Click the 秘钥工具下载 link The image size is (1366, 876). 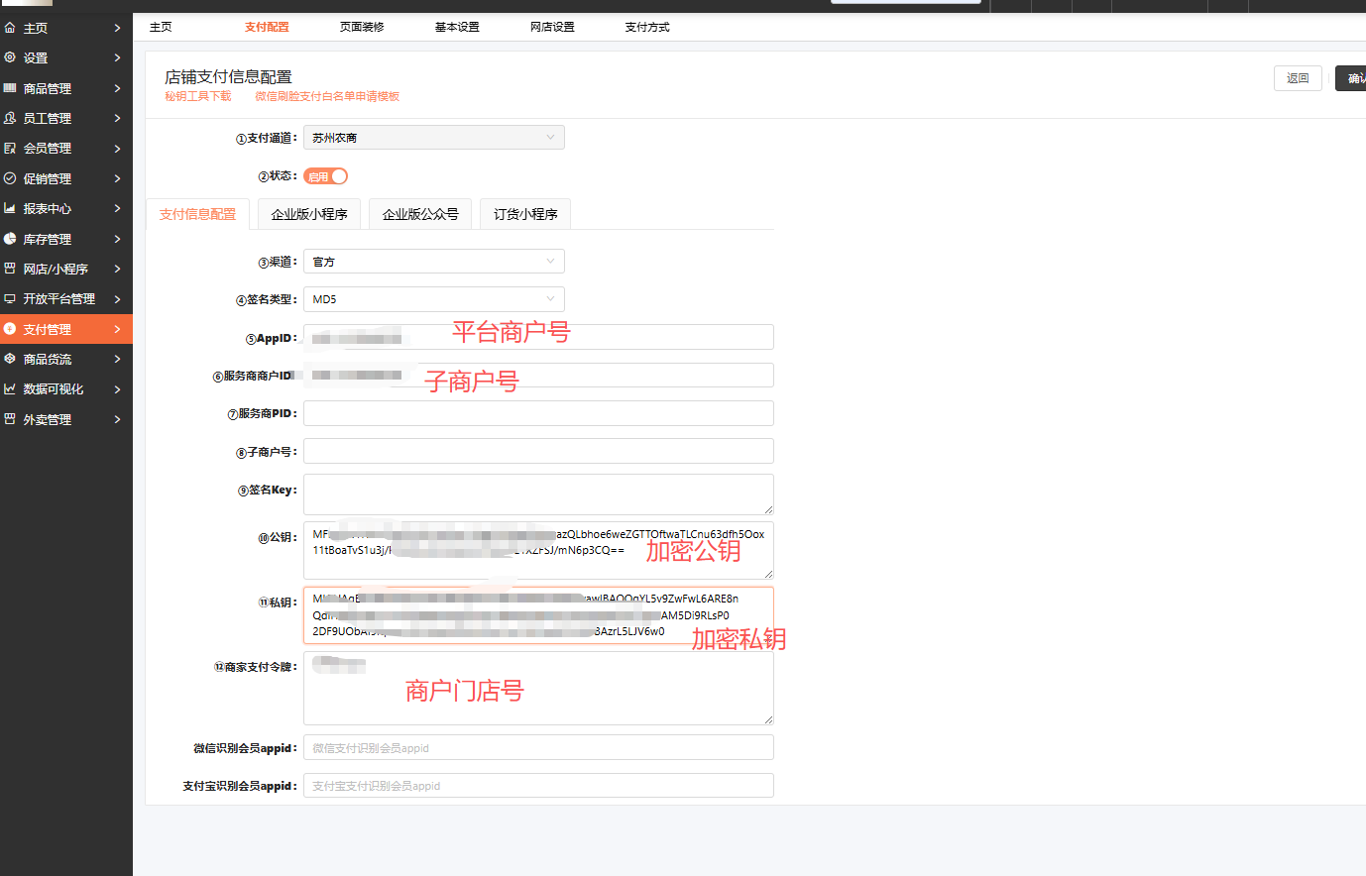point(198,96)
